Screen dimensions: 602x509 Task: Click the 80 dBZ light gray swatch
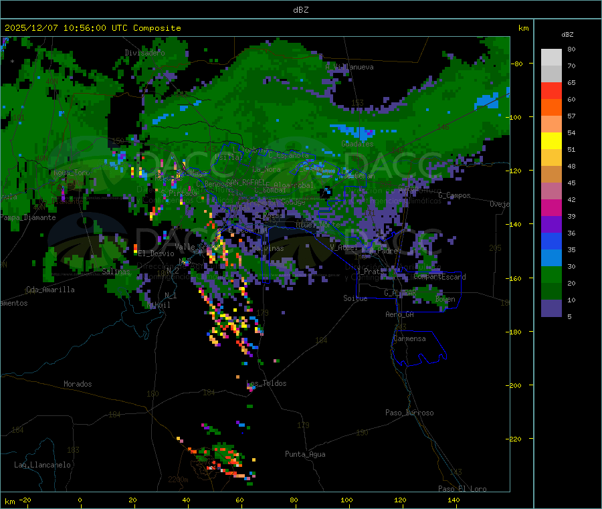[x=551, y=58]
